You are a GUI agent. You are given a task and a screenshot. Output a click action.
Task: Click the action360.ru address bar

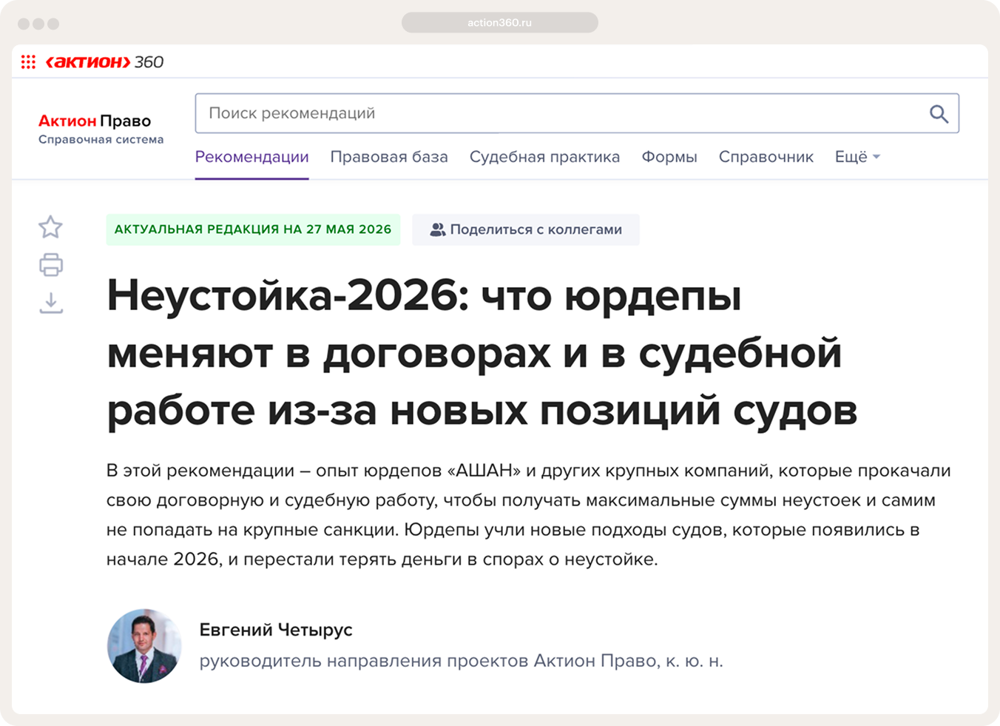click(500, 22)
